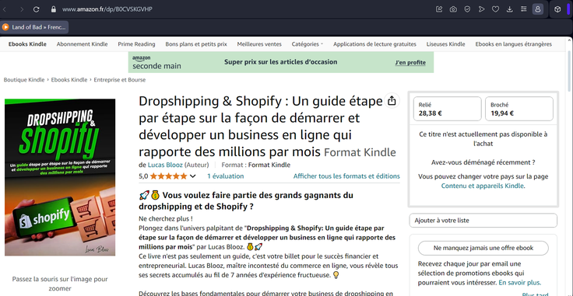
Task: Open the browser downloads icon
Action: (509, 9)
